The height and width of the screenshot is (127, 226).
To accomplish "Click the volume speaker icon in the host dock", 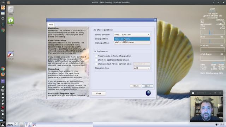I will click(3, 111).
